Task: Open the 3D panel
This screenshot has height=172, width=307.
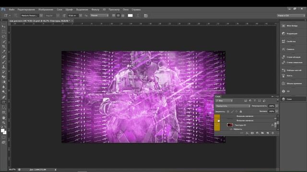Action: [292, 91]
